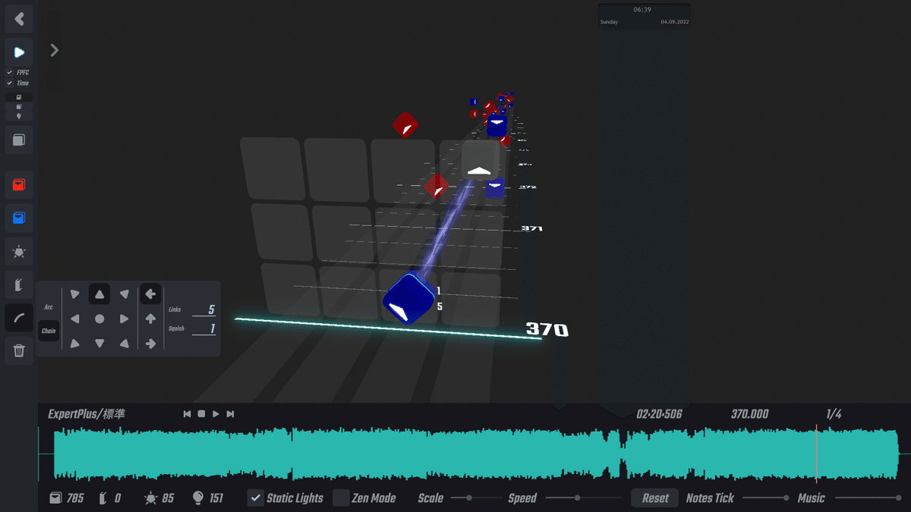911x512 pixels.
Task: Set cut direction to right arrow
Action: [124, 319]
